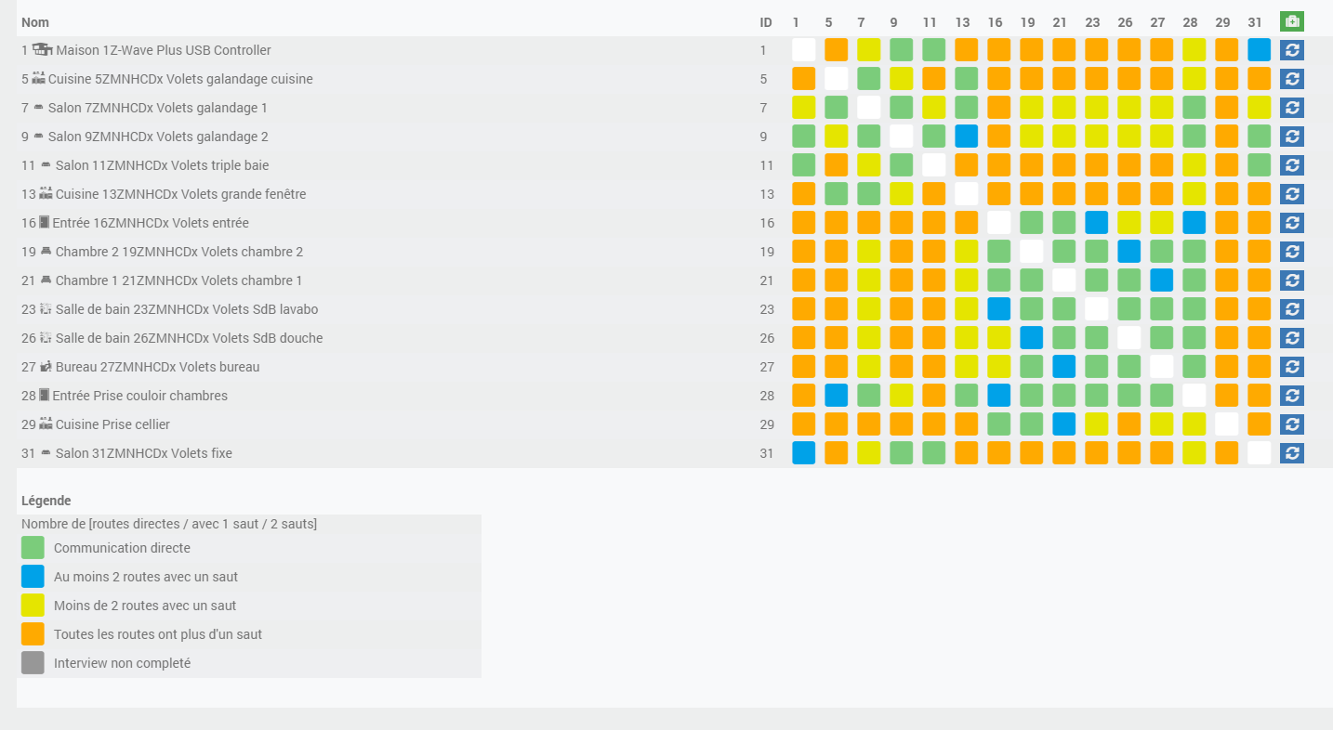Click the green first-aid kit icon in the header

tap(1291, 21)
